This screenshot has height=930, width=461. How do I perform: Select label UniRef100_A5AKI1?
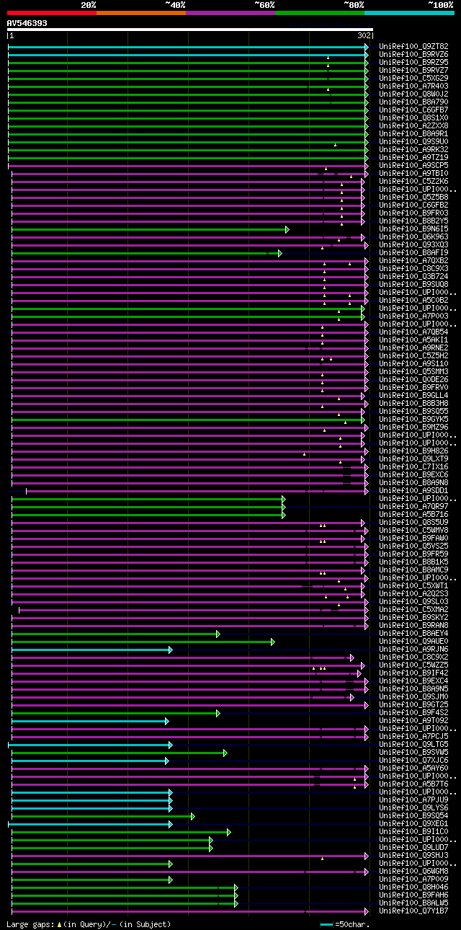(x=413, y=340)
